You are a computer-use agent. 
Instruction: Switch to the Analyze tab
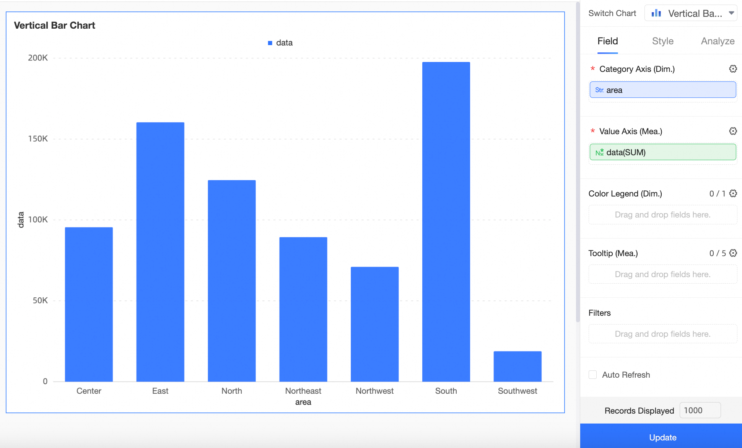point(717,41)
